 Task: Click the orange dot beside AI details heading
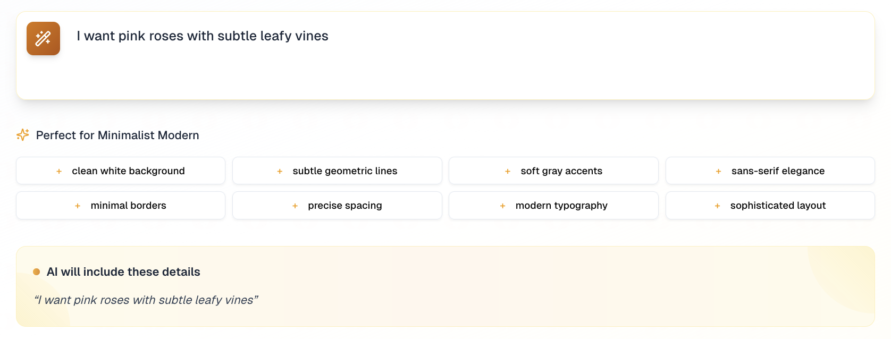(x=37, y=272)
